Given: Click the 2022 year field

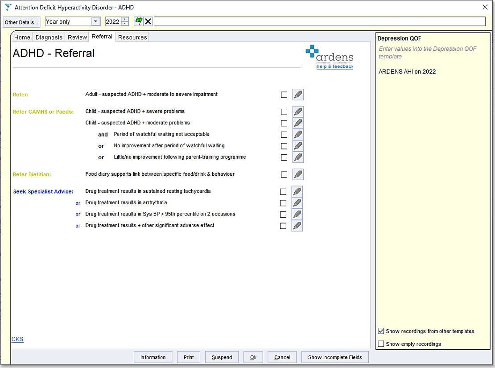Looking at the screenshot, I should 113,21.
